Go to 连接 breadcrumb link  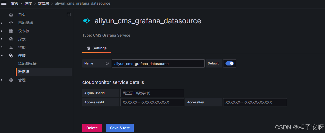28,3
